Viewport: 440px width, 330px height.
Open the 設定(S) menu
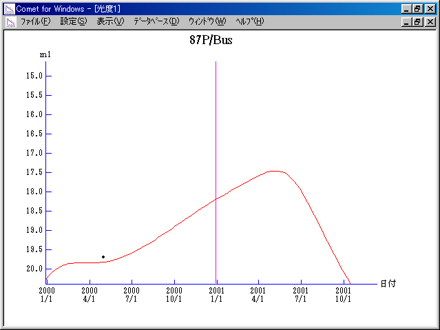(x=74, y=21)
